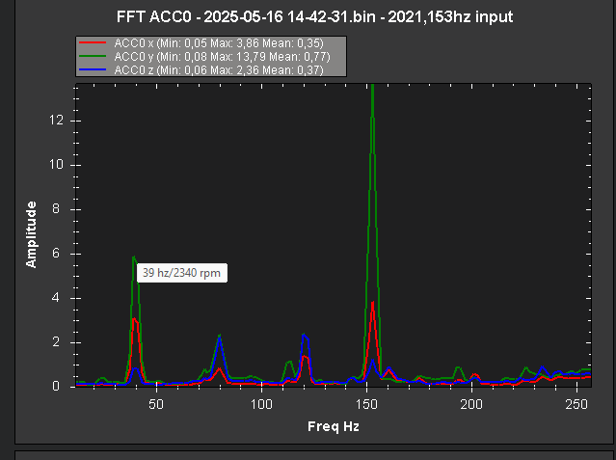Click the chart title FFT ACC0 text
Viewport: 616px width, 460px height.
[314, 17]
